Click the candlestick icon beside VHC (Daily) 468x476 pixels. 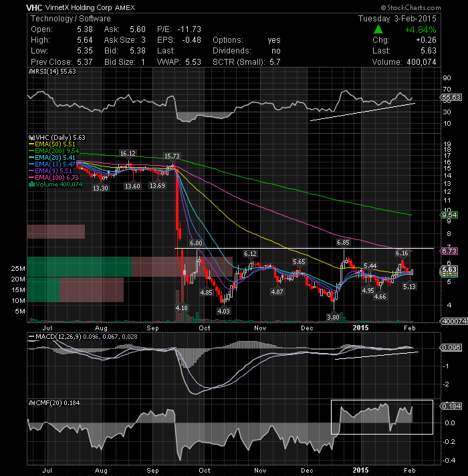[x=32, y=138]
